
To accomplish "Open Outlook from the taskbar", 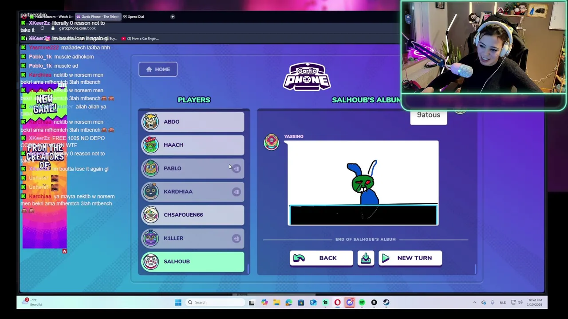I will (313, 303).
